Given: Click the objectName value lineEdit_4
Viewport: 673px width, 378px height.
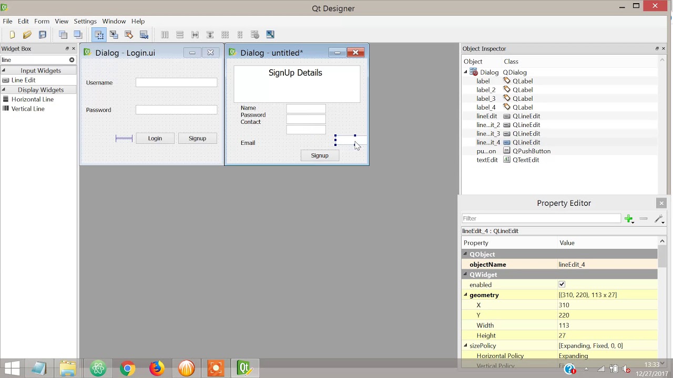Looking at the screenshot, I should (x=607, y=265).
